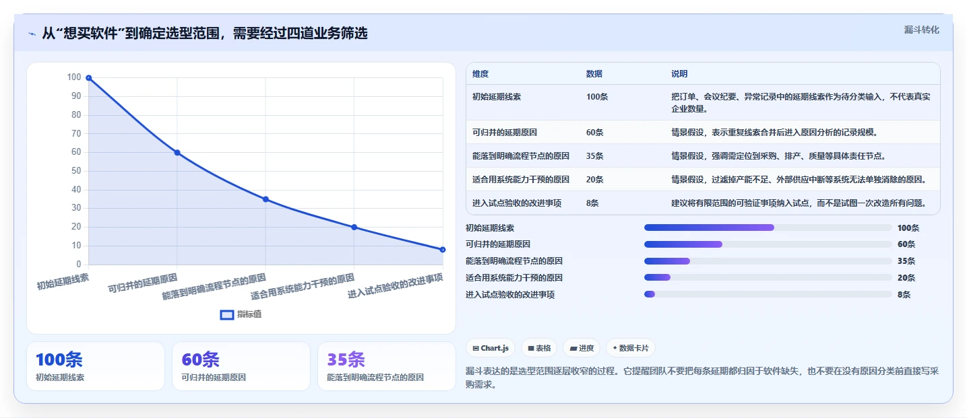Click the Chart.js tag chip

click(x=491, y=348)
